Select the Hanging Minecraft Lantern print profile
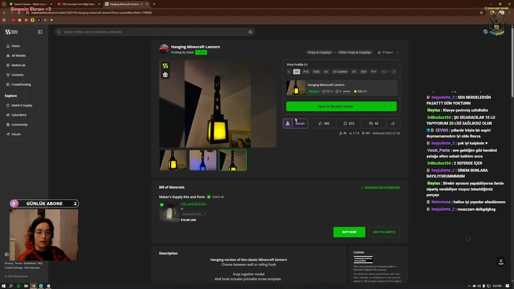This screenshot has width=514, height=289. coord(341,88)
